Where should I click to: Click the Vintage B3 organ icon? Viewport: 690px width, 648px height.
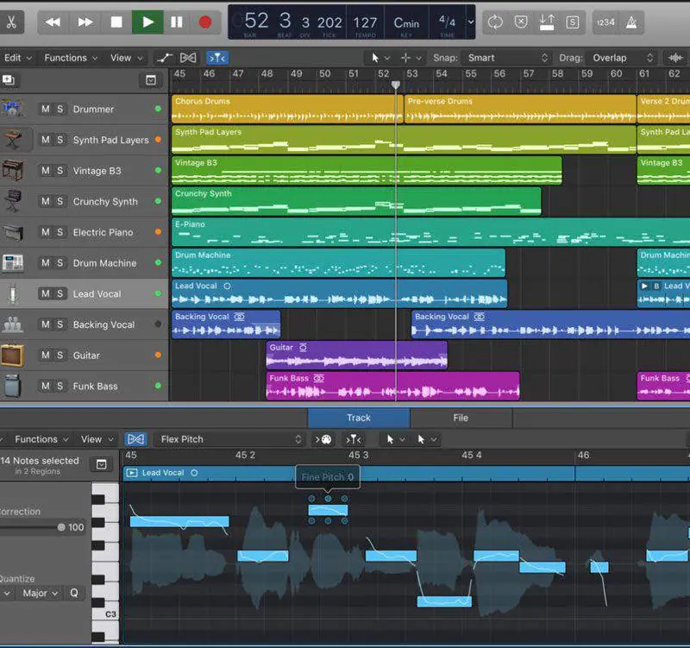pos(12,170)
